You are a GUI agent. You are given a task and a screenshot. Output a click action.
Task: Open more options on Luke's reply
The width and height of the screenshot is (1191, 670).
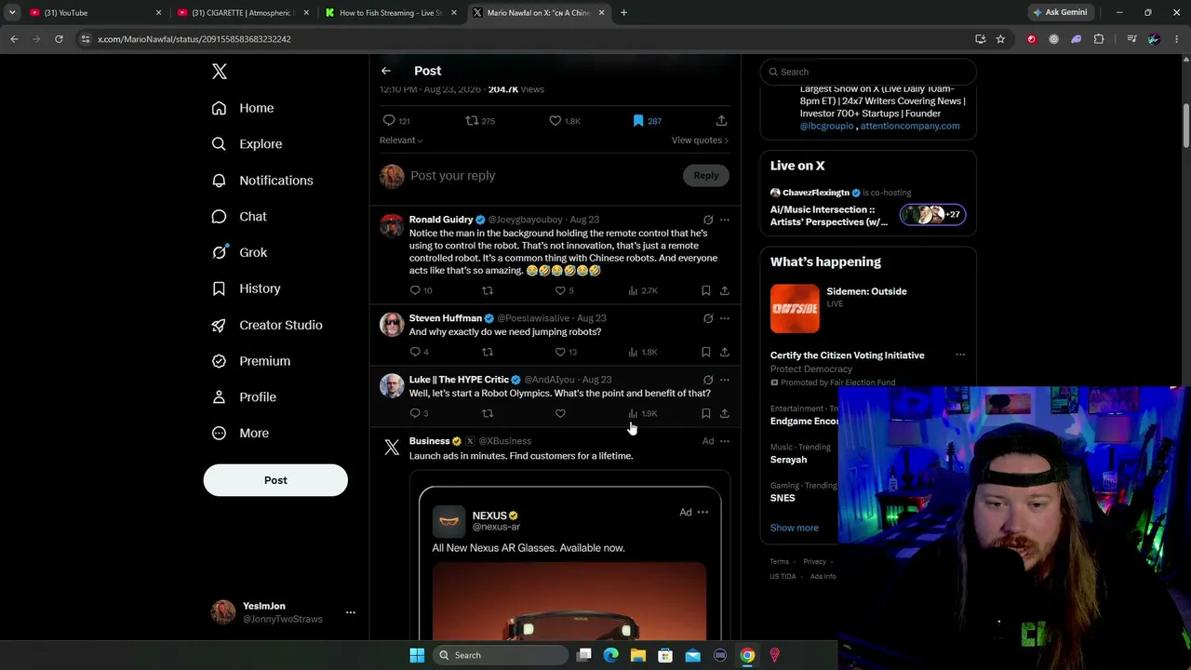pyautogui.click(x=725, y=381)
